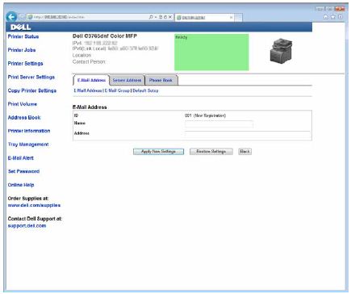The image size is (351, 294).
Task: Click the Dell logo in header
Action: point(20,27)
